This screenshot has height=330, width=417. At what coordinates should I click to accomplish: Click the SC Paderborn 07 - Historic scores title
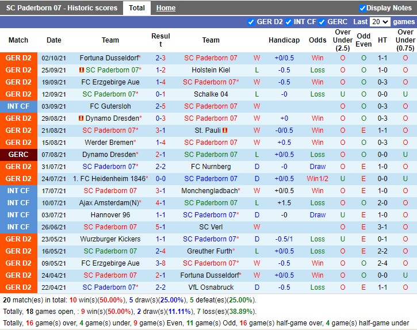[62, 8]
